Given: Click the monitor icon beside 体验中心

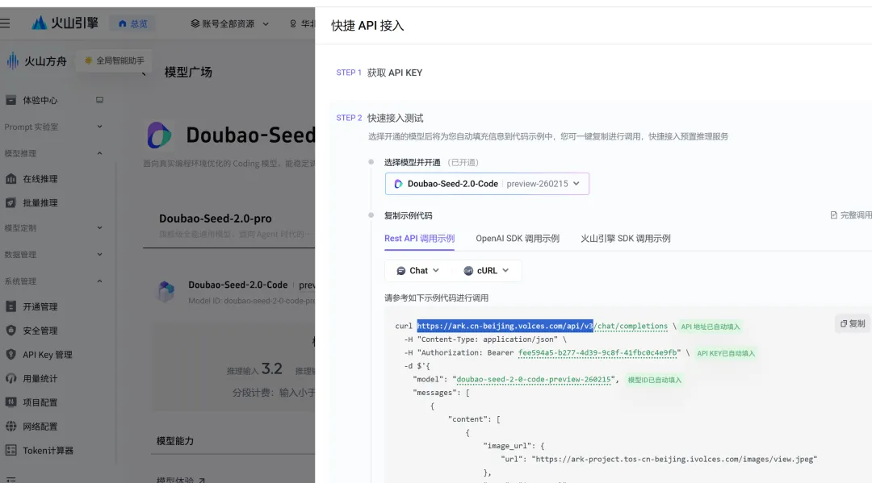Looking at the screenshot, I should [x=99, y=100].
